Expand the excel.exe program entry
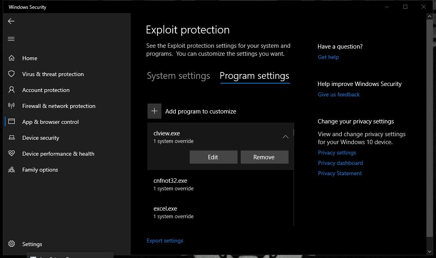The height and width of the screenshot is (258, 436). click(220, 212)
